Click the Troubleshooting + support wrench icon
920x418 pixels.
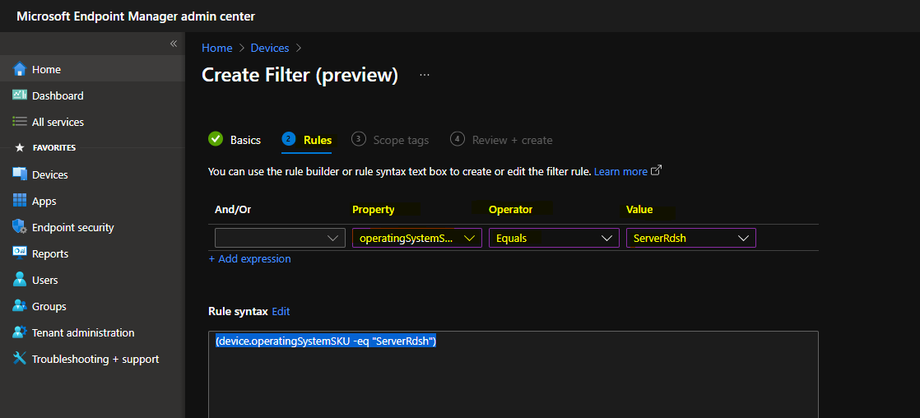click(20, 359)
